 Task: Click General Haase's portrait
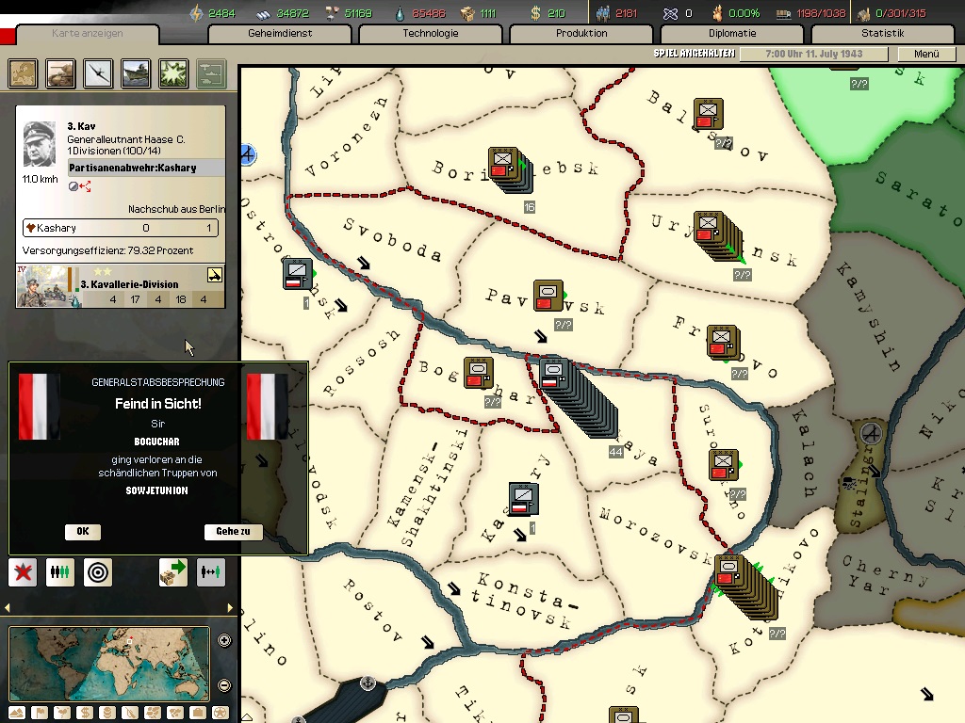[x=40, y=144]
